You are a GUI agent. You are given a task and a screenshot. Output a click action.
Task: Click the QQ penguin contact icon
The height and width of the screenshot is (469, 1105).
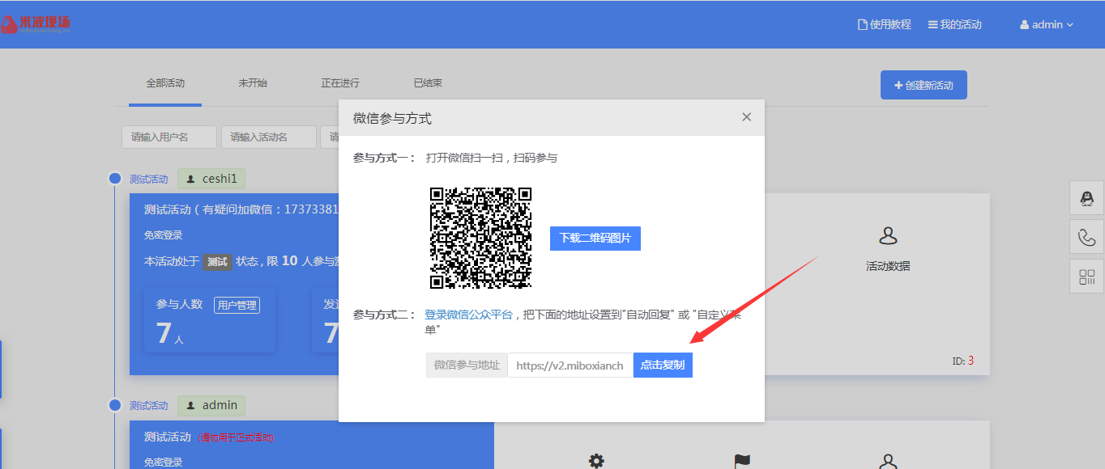click(x=1086, y=198)
